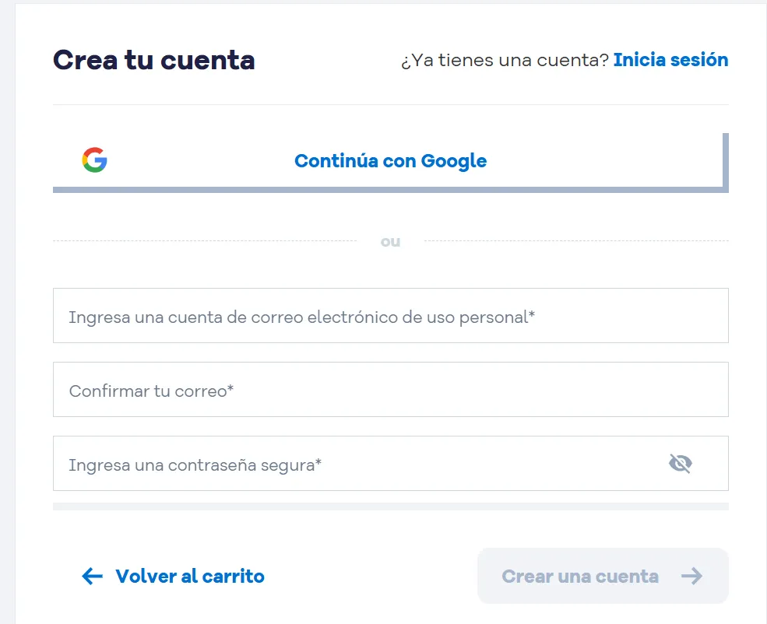Click the ¿Ya tienes una cuenta? text
Screen dimensions: 767x624
coord(505,61)
